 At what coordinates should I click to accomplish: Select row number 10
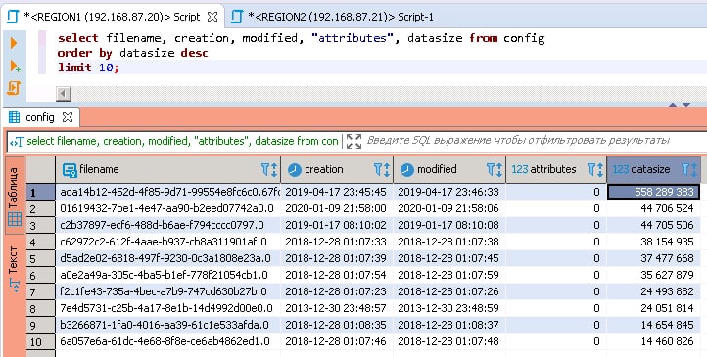(41, 342)
